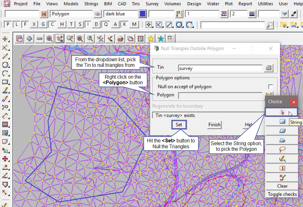Viewport: 303px width, 207px height.
Task: Click the zoom in plus icon
Action: coord(30,39)
